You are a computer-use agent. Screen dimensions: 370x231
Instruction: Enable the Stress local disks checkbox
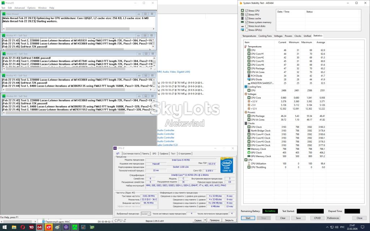click(246, 26)
